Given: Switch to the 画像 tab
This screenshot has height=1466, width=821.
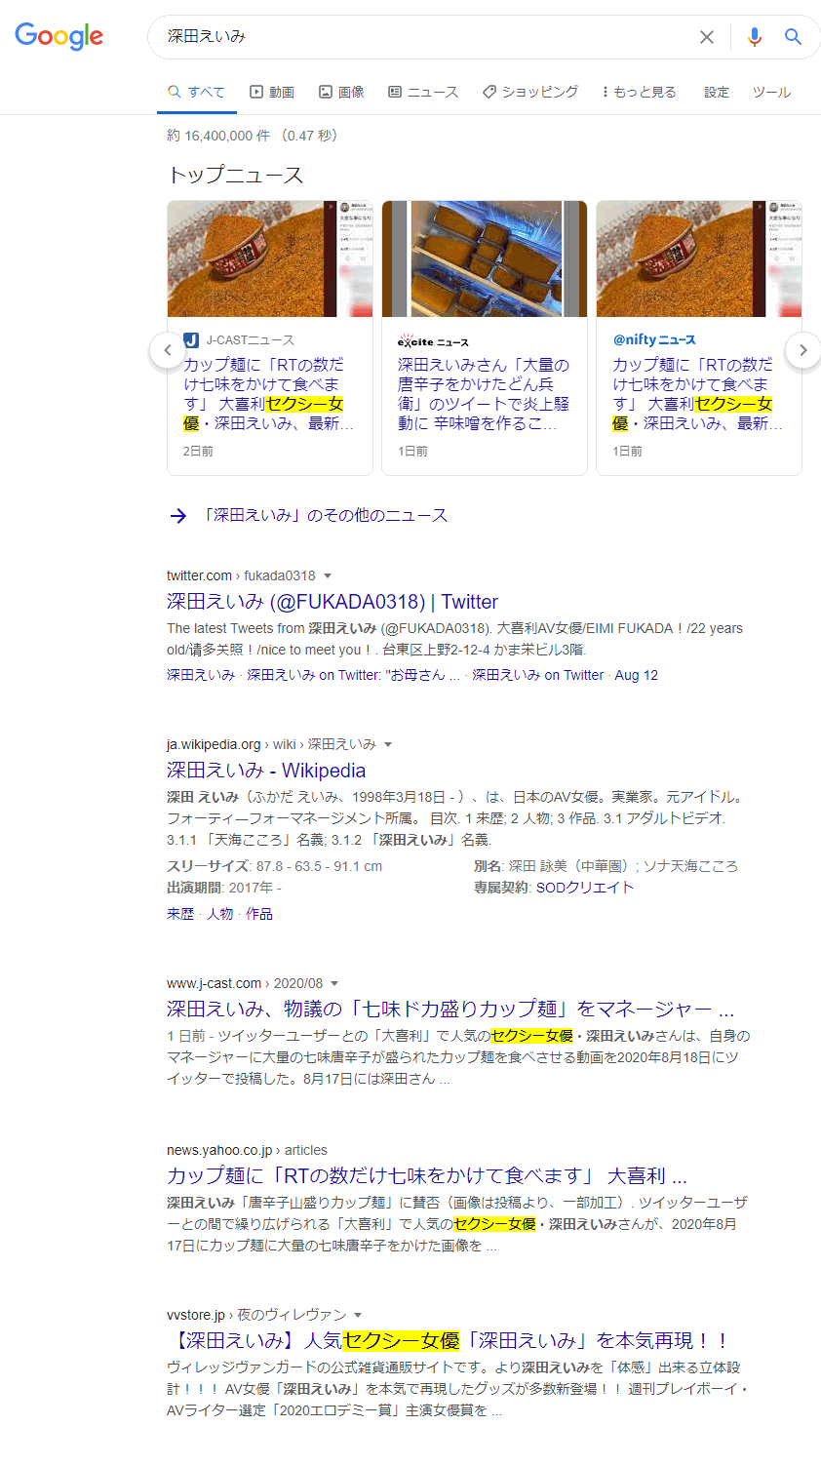Looking at the screenshot, I should pyautogui.click(x=341, y=92).
